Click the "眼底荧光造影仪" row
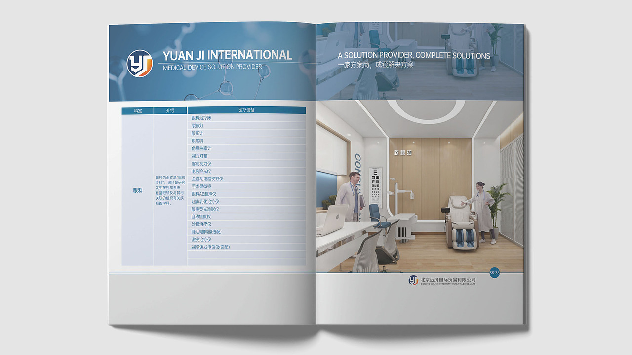 coord(246,209)
